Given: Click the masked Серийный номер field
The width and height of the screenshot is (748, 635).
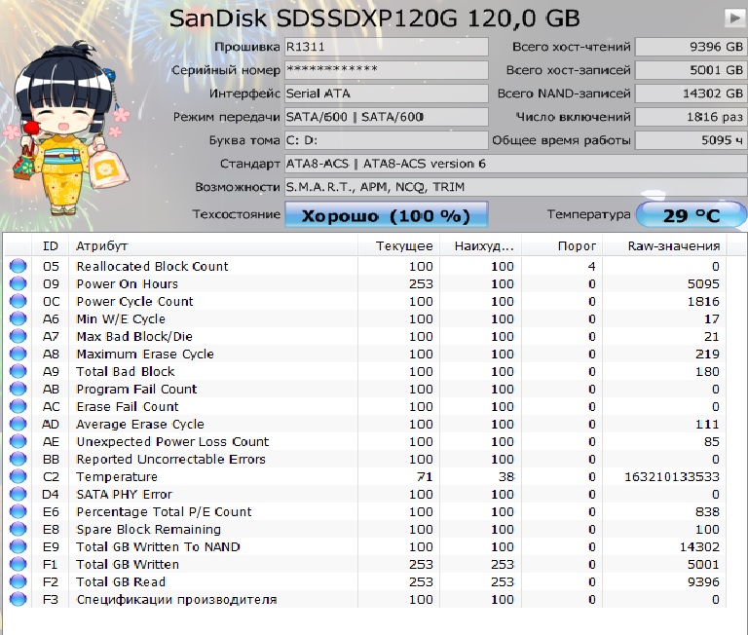Looking at the screenshot, I should click(x=387, y=70).
